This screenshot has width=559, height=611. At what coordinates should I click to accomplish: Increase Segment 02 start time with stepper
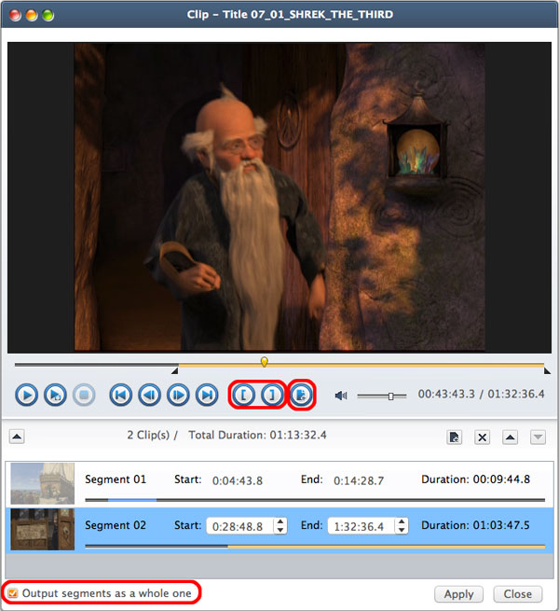pos(280,521)
